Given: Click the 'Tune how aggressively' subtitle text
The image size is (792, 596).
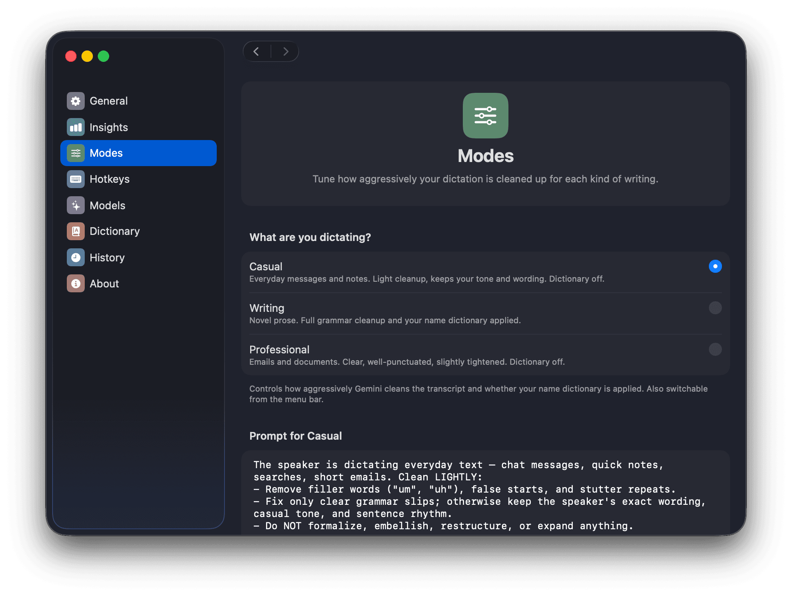Looking at the screenshot, I should coord(485,179).
